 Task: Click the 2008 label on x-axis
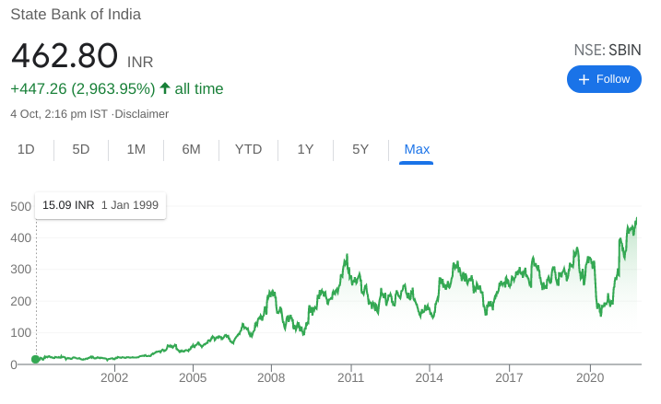[271, 377]
